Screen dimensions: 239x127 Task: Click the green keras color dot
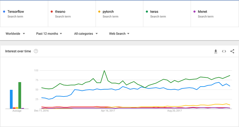click(147, 12)
